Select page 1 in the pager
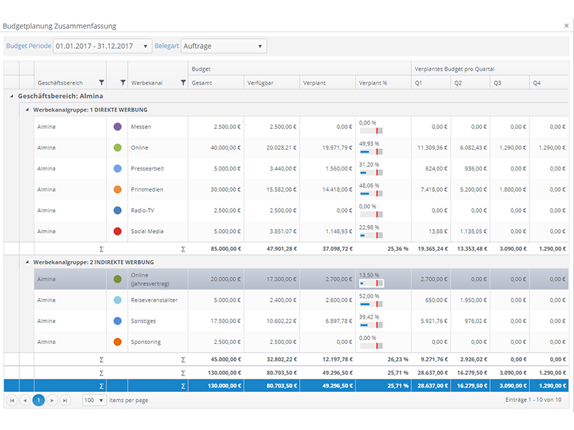The image size is (574, 430). click(39, 401)
